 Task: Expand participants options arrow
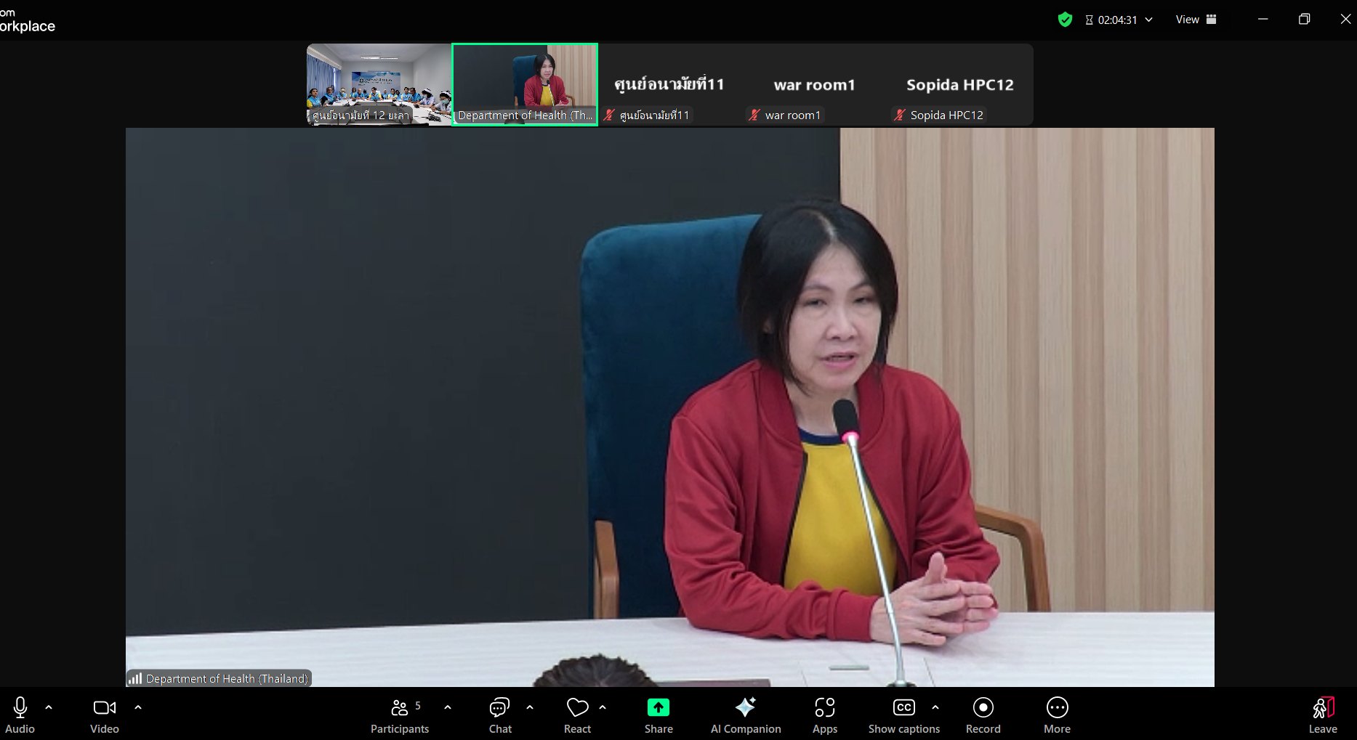[448, 707]
